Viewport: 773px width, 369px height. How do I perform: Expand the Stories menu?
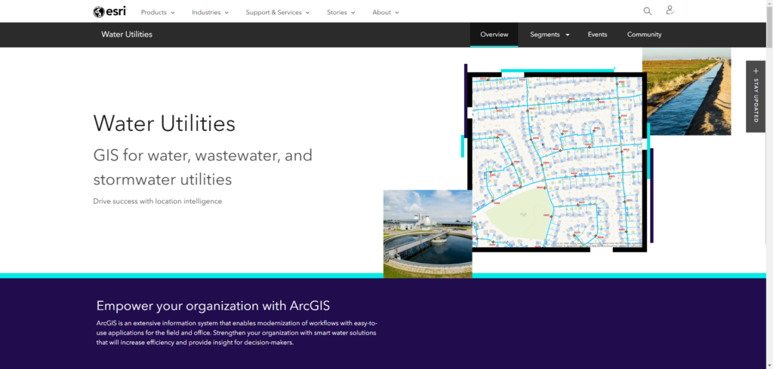pyautogui.click(x=340, y=12)
